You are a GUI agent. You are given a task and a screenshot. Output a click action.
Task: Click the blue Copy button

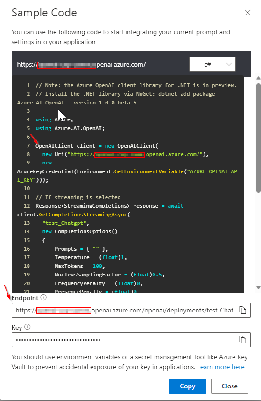click(x=188, y=386)
